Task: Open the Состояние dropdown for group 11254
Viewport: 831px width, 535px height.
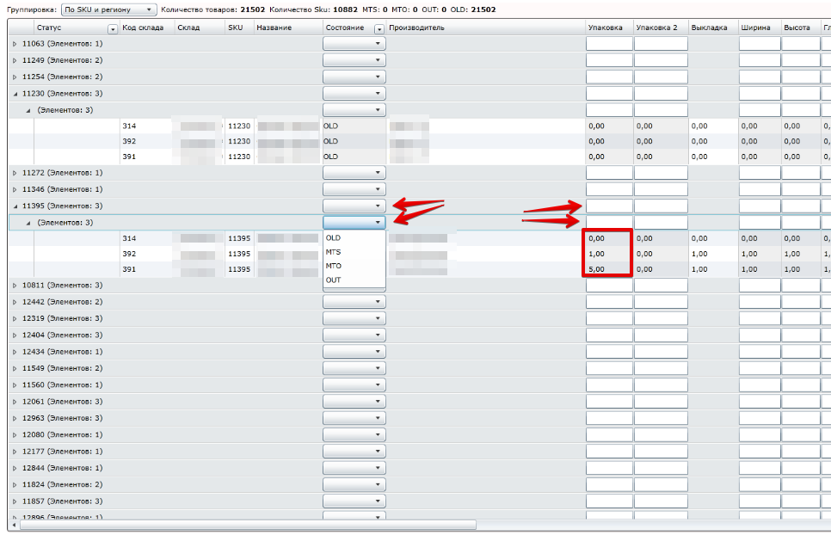Action: click(354, 77)
